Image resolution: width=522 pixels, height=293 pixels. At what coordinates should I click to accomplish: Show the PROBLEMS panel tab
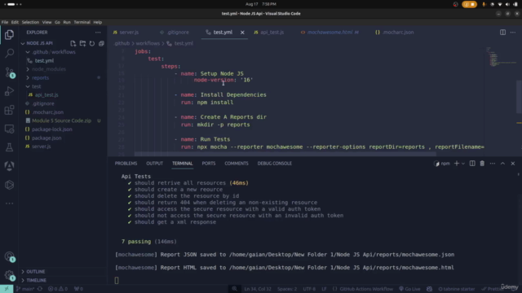[x=126, y=164]
